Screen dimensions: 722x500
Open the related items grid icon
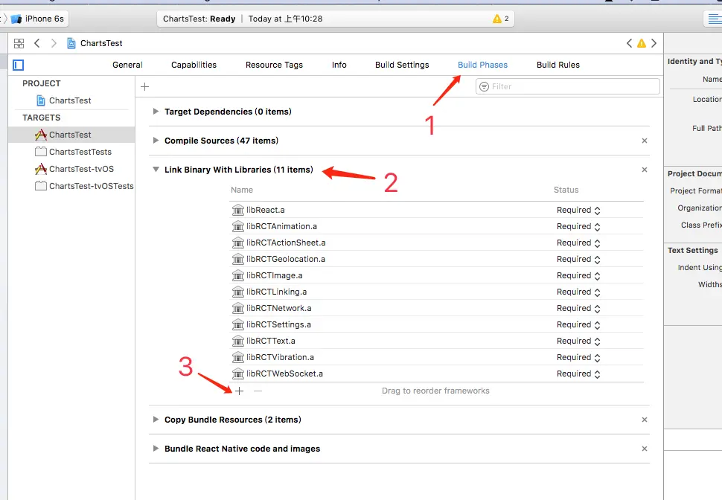[19, 43]
